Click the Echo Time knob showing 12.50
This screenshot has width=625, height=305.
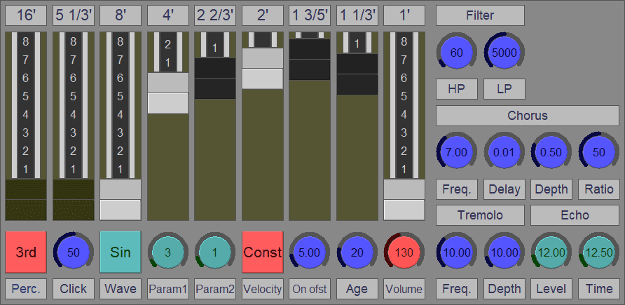pos(598,252)
